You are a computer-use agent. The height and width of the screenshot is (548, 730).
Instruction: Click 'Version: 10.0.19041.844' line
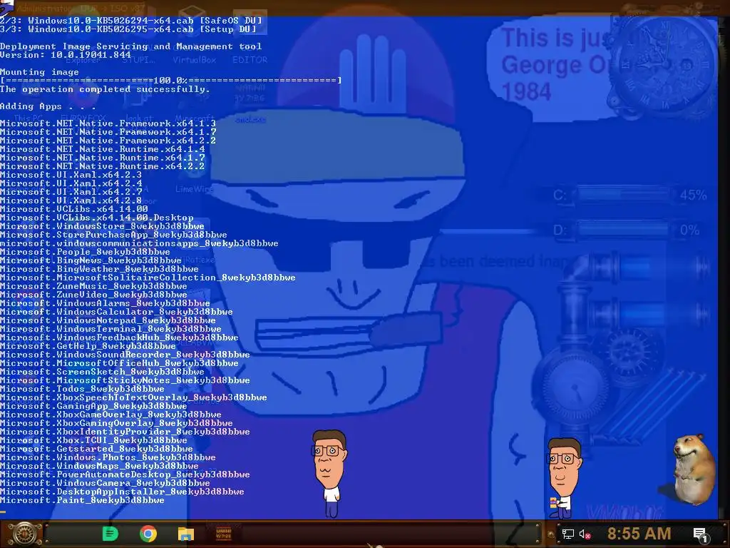[x=65, y=55]
